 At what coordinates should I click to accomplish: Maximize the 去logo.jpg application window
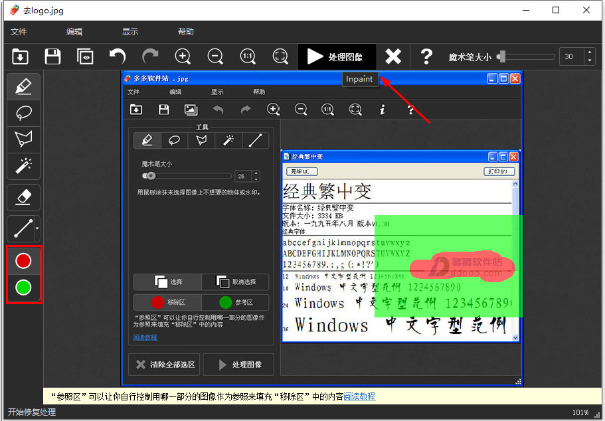(556, 10)
